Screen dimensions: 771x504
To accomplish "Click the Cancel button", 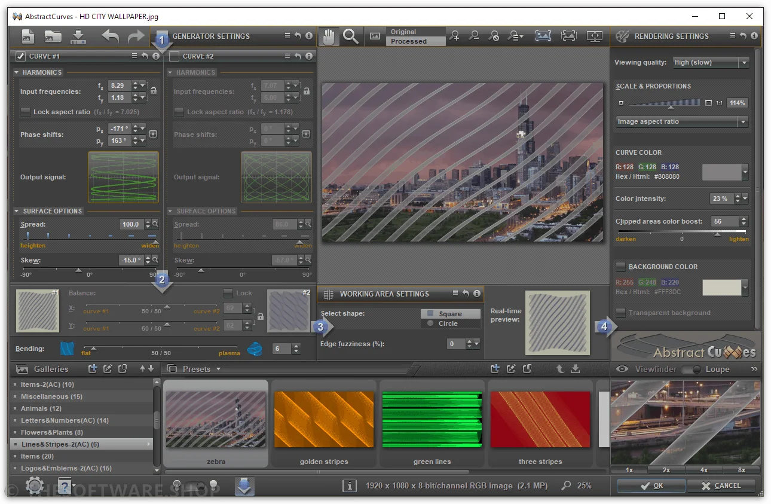I will tap(721, 485).
